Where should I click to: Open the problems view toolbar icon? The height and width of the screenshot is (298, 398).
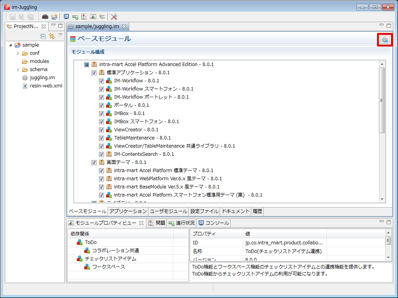[84, 17]
